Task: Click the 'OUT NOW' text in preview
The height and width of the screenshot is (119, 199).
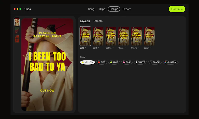Action: (47, 90)
